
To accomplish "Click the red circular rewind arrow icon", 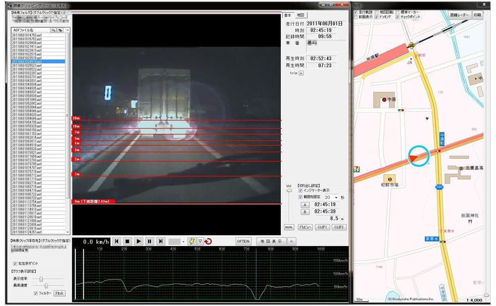I will [208, 241].
